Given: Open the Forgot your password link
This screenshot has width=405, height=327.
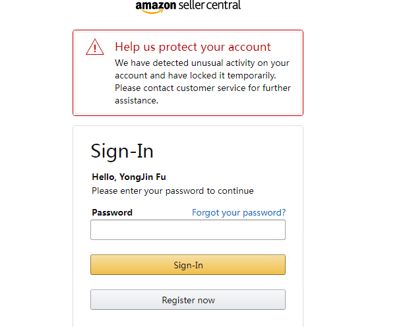Looking at the screenshot, I should 239,213.
